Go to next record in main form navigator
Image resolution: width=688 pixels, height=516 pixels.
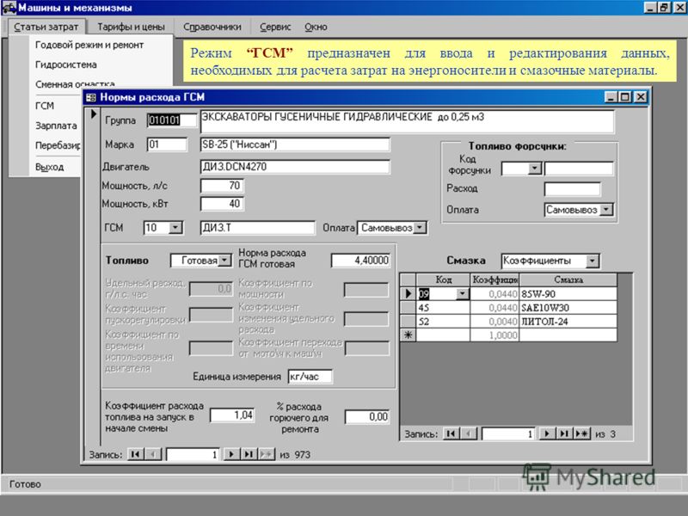click(x=231, y=454)
